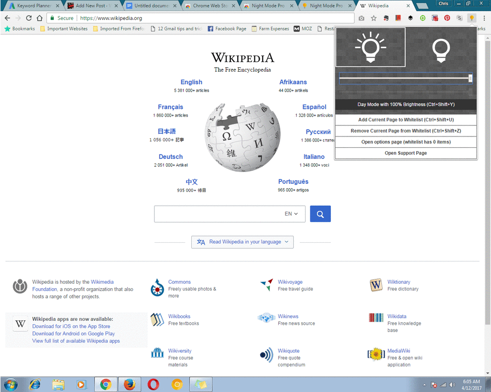Open options page for whitelist

point(406,142)
